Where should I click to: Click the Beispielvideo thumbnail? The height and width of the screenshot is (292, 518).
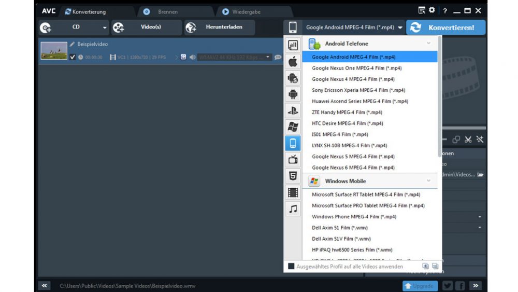54,51
